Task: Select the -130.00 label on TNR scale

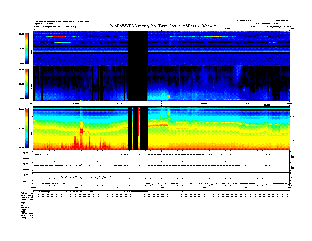Action: (x=21, y=109)
